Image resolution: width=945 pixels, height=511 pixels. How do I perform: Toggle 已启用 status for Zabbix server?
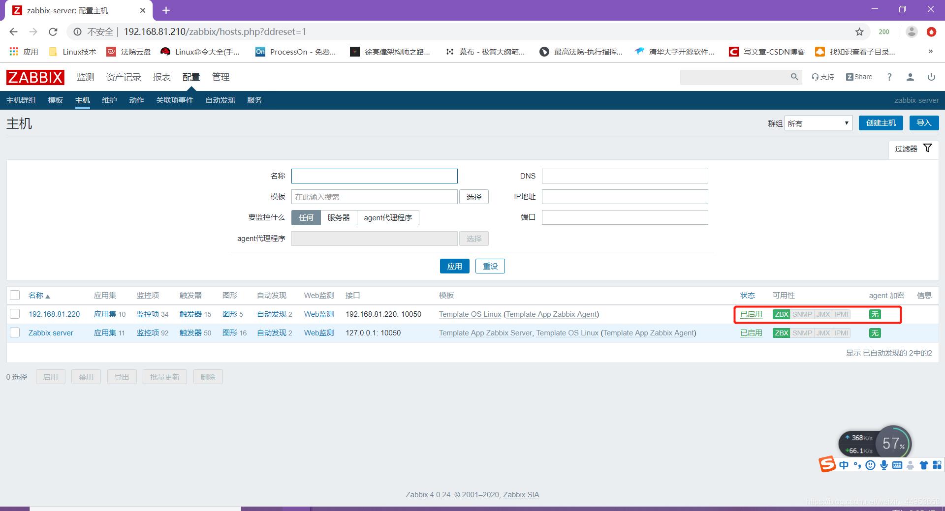[751, 333]
